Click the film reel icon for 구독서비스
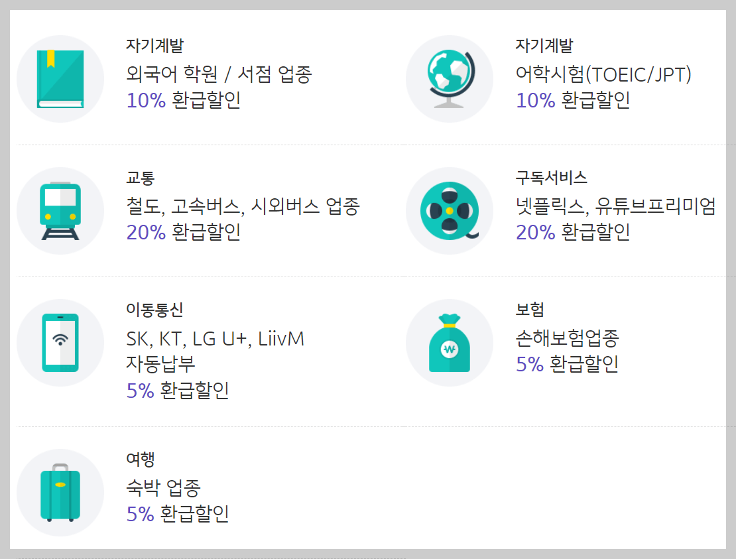 tap(450, 210)
